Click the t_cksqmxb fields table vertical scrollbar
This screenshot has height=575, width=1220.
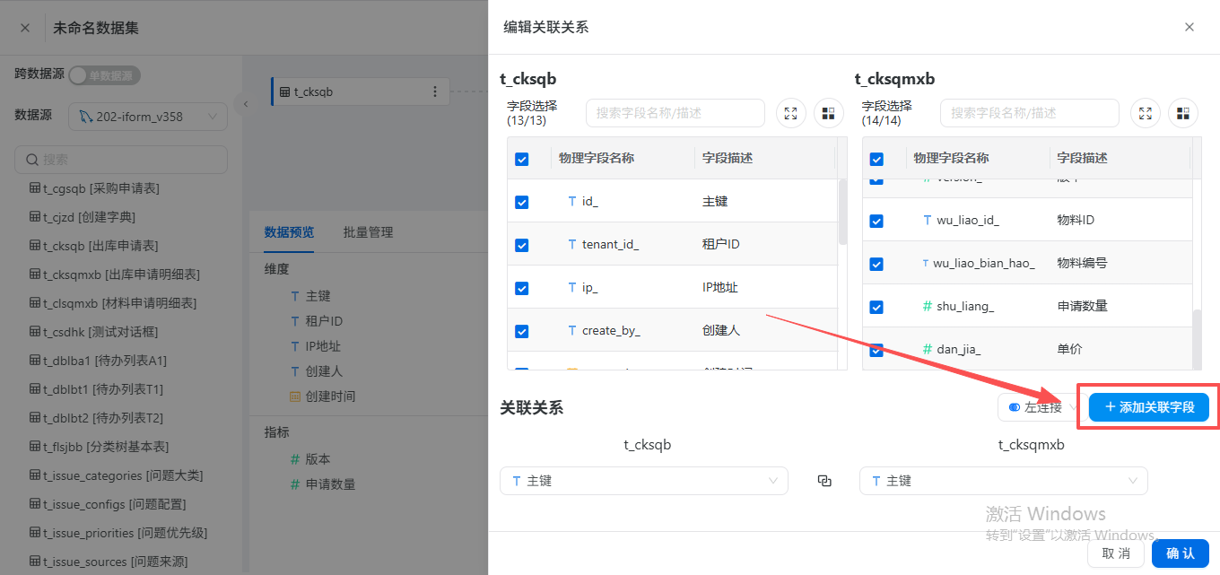(1197, 338)
